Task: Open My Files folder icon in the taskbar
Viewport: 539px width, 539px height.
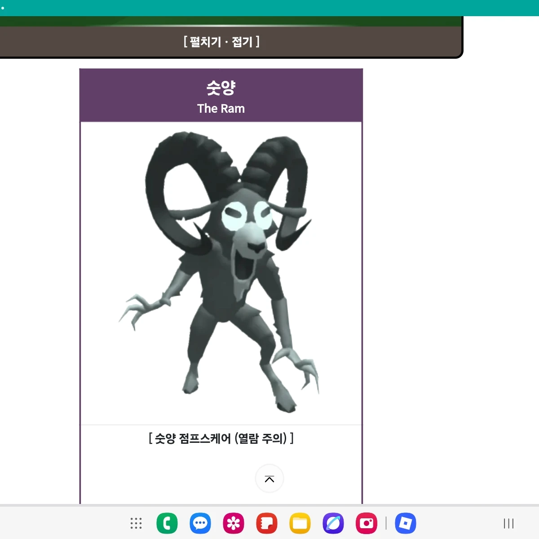Action: click(x=300, y=523)
